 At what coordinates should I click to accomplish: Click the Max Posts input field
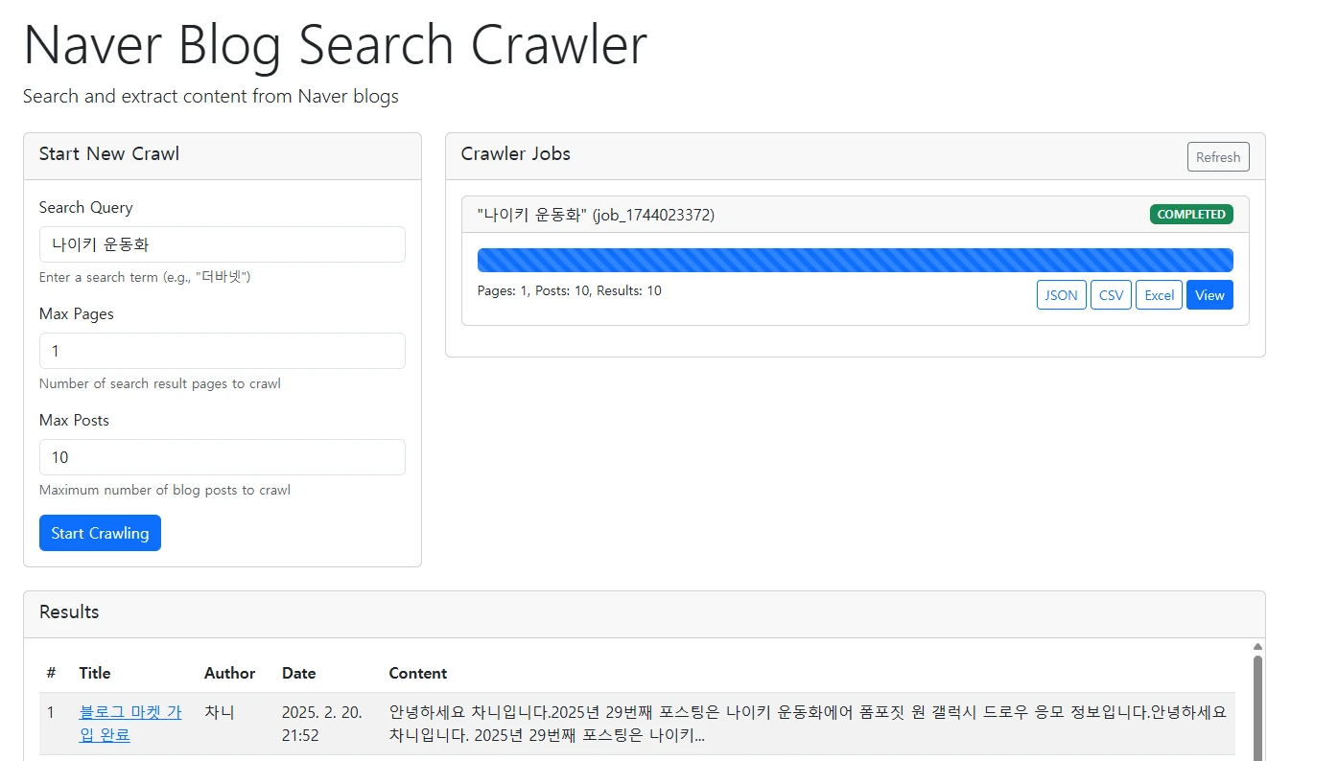222,457
